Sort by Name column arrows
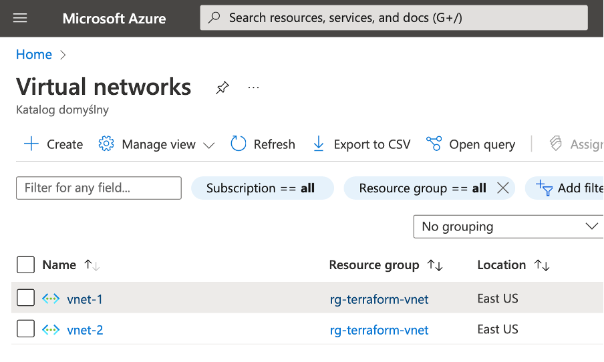This screenshot has width=604, height=362. [92, 265]
